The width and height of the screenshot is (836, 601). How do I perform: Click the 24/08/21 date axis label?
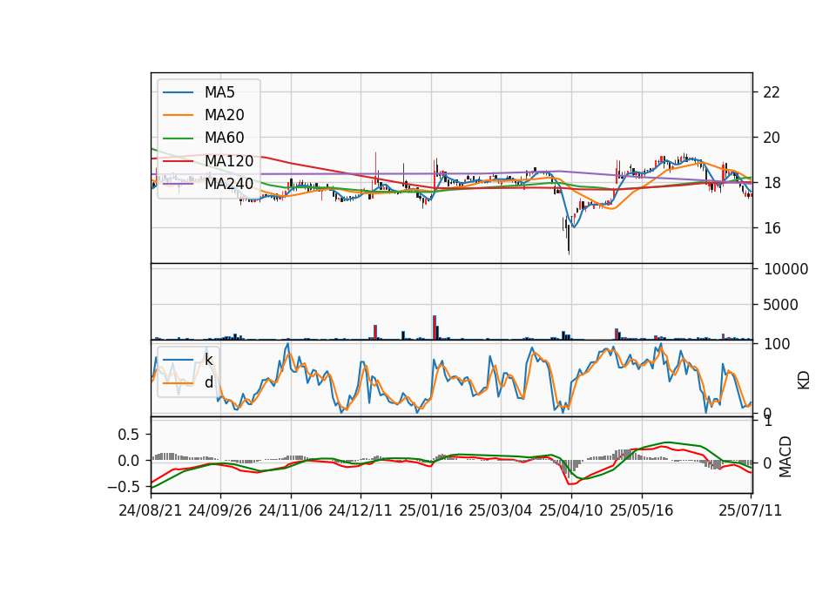151,510
